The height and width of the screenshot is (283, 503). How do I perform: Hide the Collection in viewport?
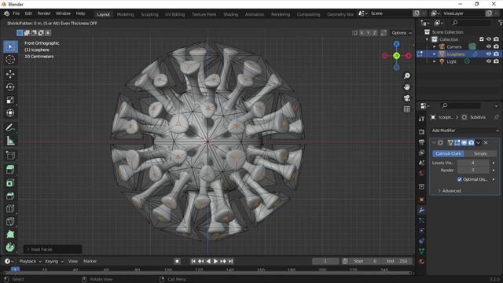[x=489, y=39]
